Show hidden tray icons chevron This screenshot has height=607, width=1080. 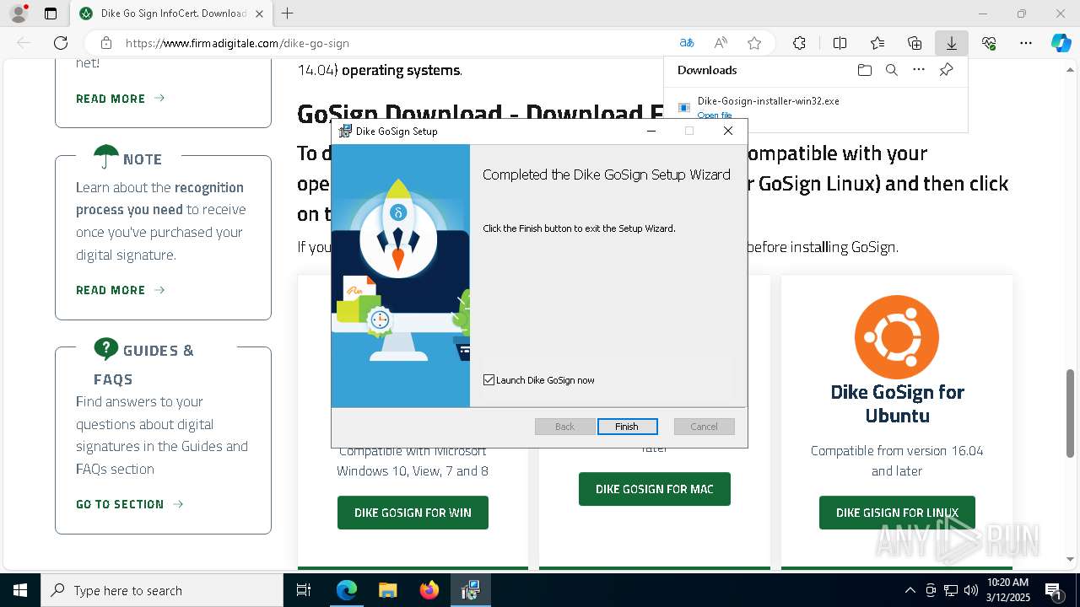(910, 590)
